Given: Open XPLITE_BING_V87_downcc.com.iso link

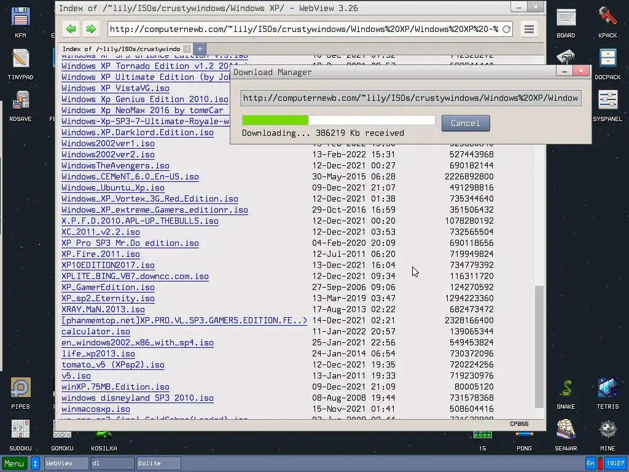Looking at the screenshot, I should [x=135, y=277].
